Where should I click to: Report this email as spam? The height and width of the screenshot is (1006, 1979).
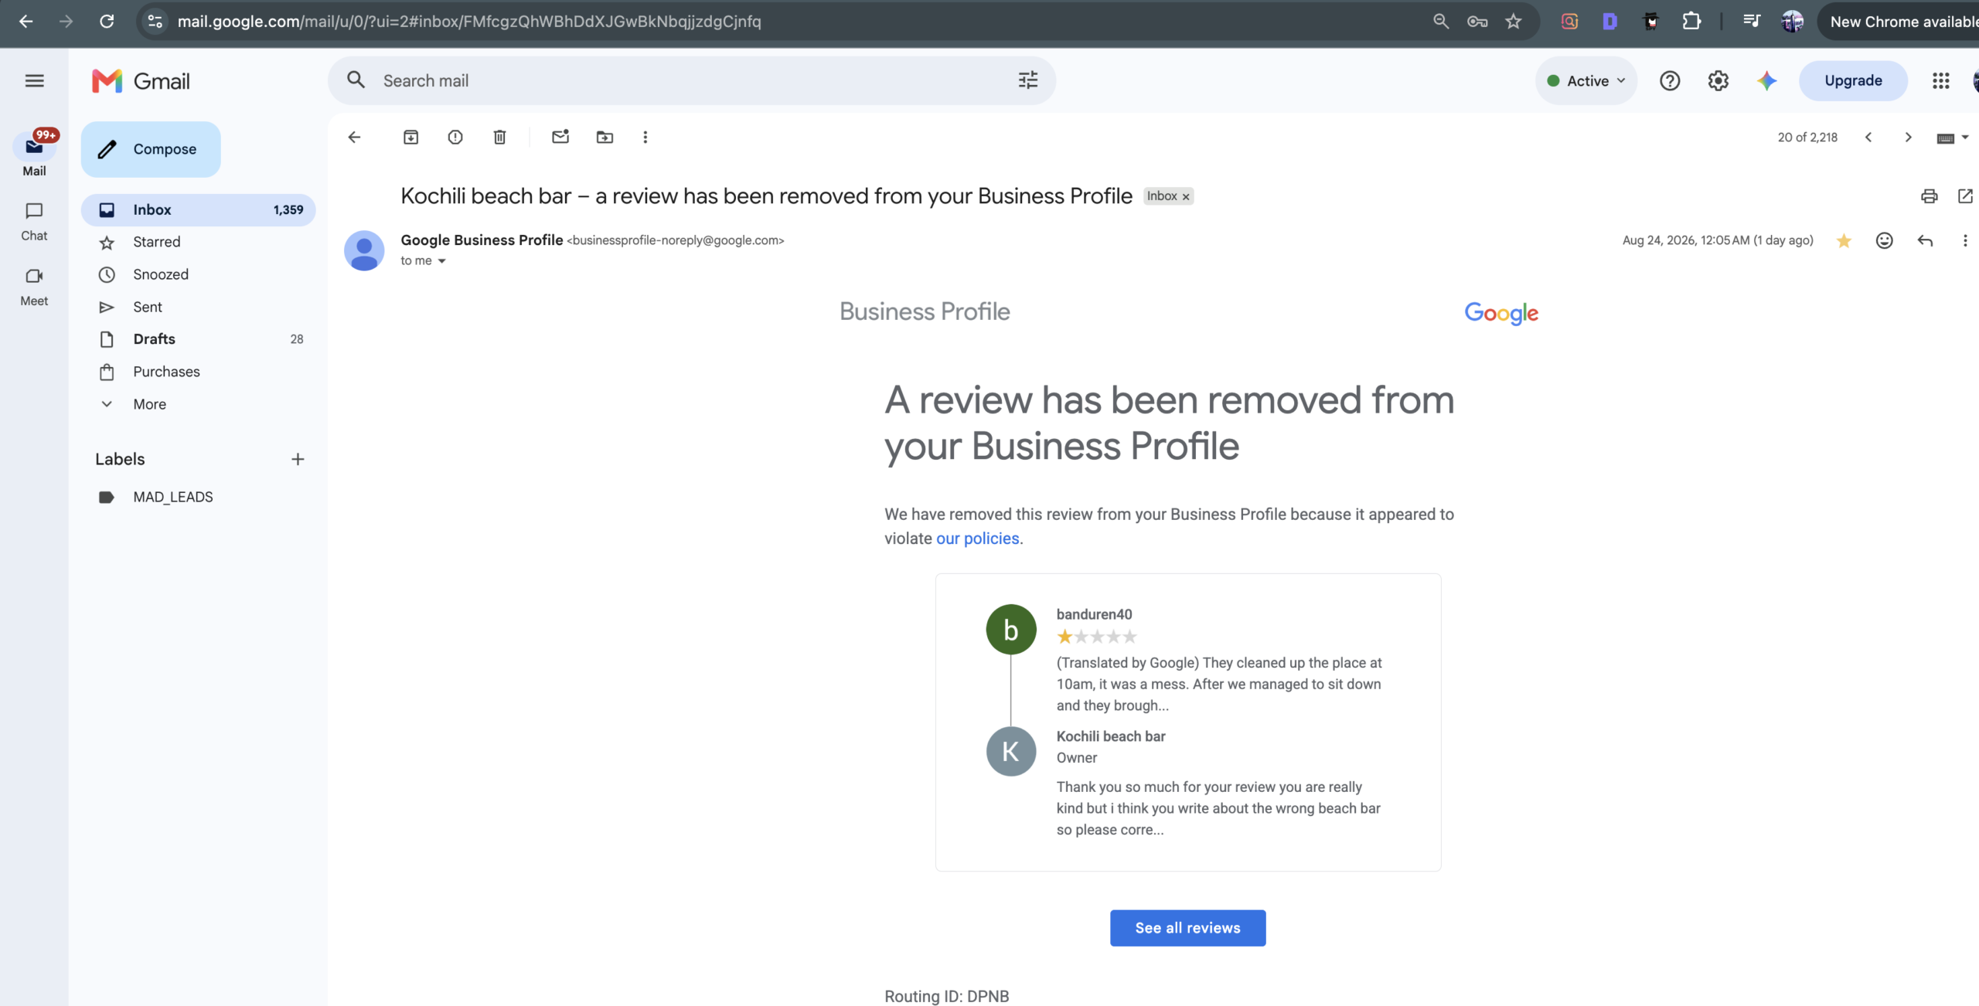tap(455, 138)
